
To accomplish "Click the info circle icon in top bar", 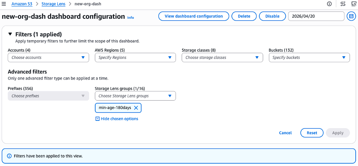I will 329,4.
